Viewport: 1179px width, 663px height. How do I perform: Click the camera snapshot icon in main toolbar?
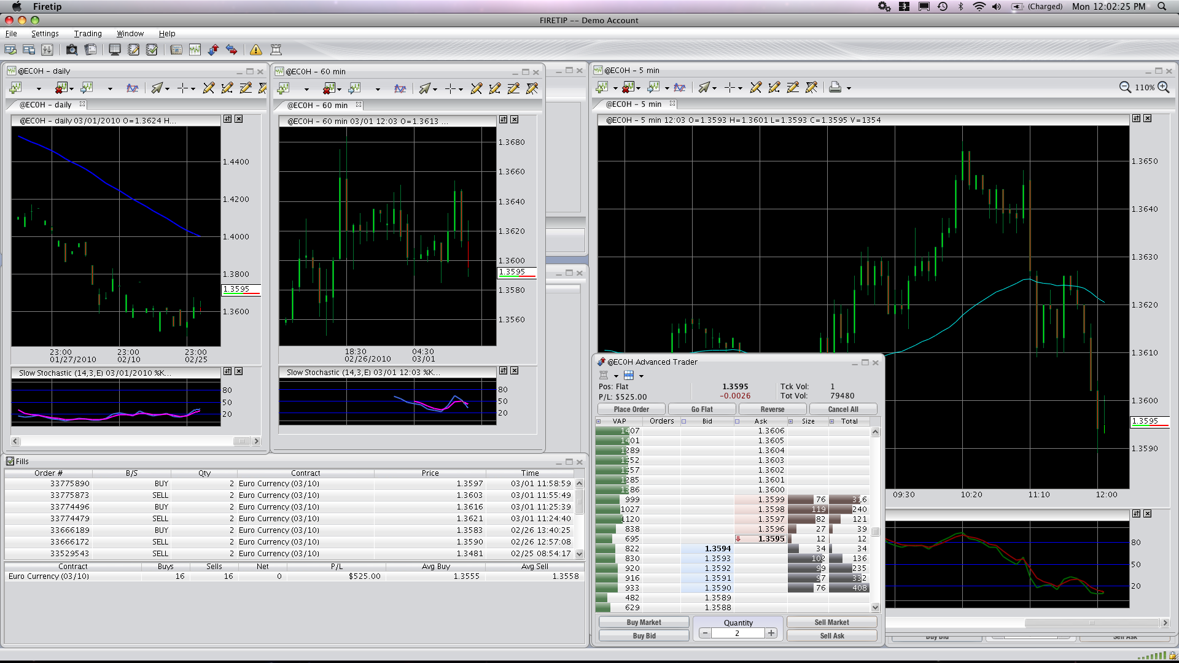[x=72, y=50]
